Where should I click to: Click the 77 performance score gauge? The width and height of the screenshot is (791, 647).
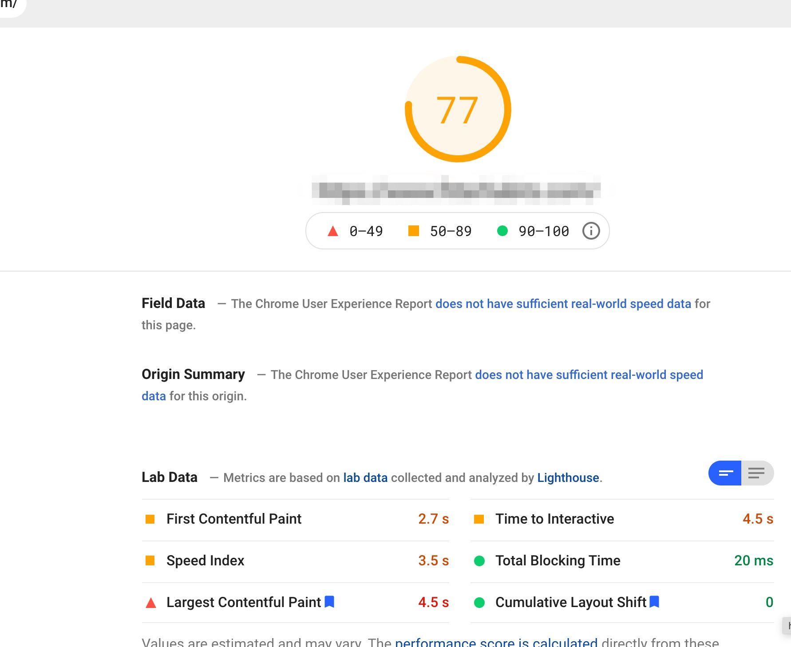click(x=458, y=109)
